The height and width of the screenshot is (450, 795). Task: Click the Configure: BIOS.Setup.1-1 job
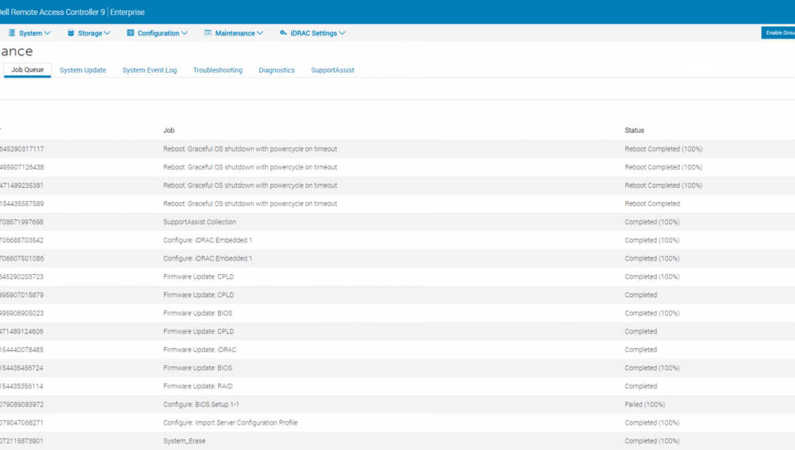click(x=200, y=404)
